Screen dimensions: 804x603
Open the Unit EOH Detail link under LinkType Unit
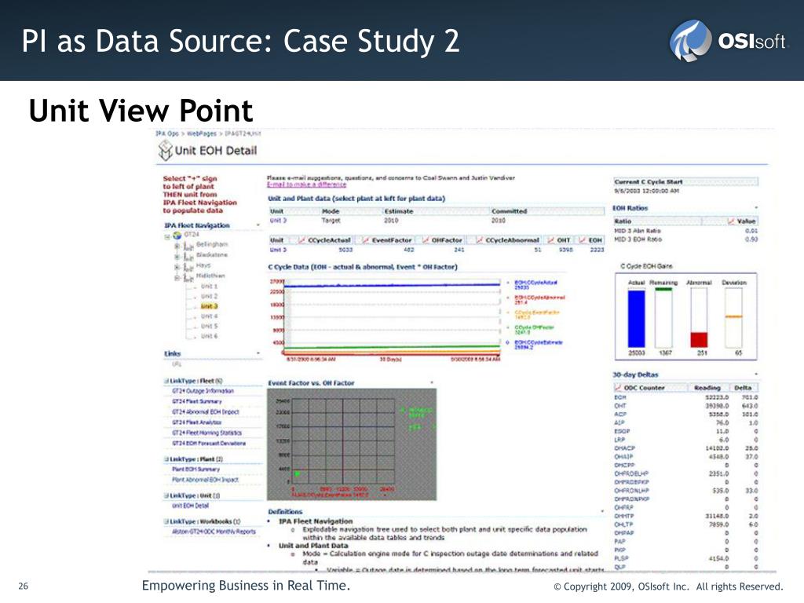[190, 506]
